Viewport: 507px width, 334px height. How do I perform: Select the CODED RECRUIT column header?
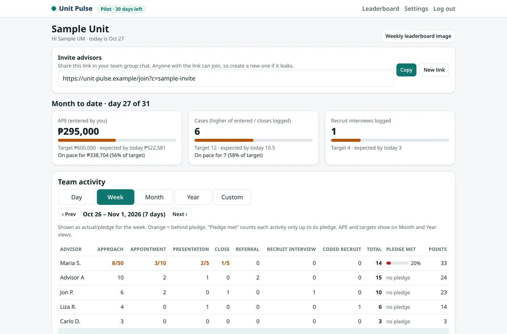click(342, 249)
